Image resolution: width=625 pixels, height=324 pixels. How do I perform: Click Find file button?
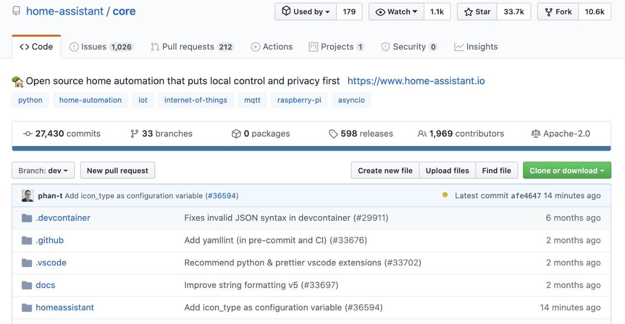point(497,171)
